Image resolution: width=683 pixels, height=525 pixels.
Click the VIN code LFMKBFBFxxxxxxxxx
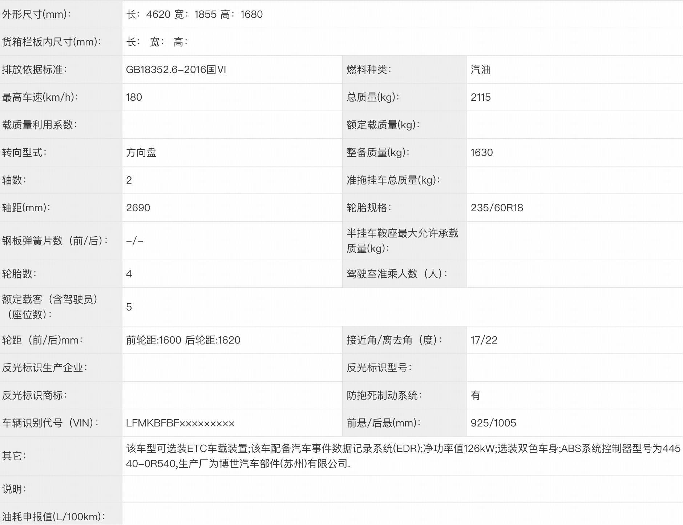pos(180,423)
